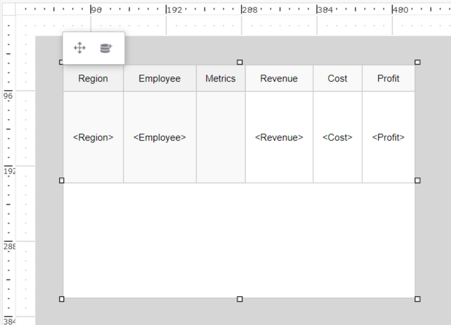Click the bottom-center resize handle
The height and width of the screenshot is (325, 451).
pyautogui.click(x=239, y=299)
